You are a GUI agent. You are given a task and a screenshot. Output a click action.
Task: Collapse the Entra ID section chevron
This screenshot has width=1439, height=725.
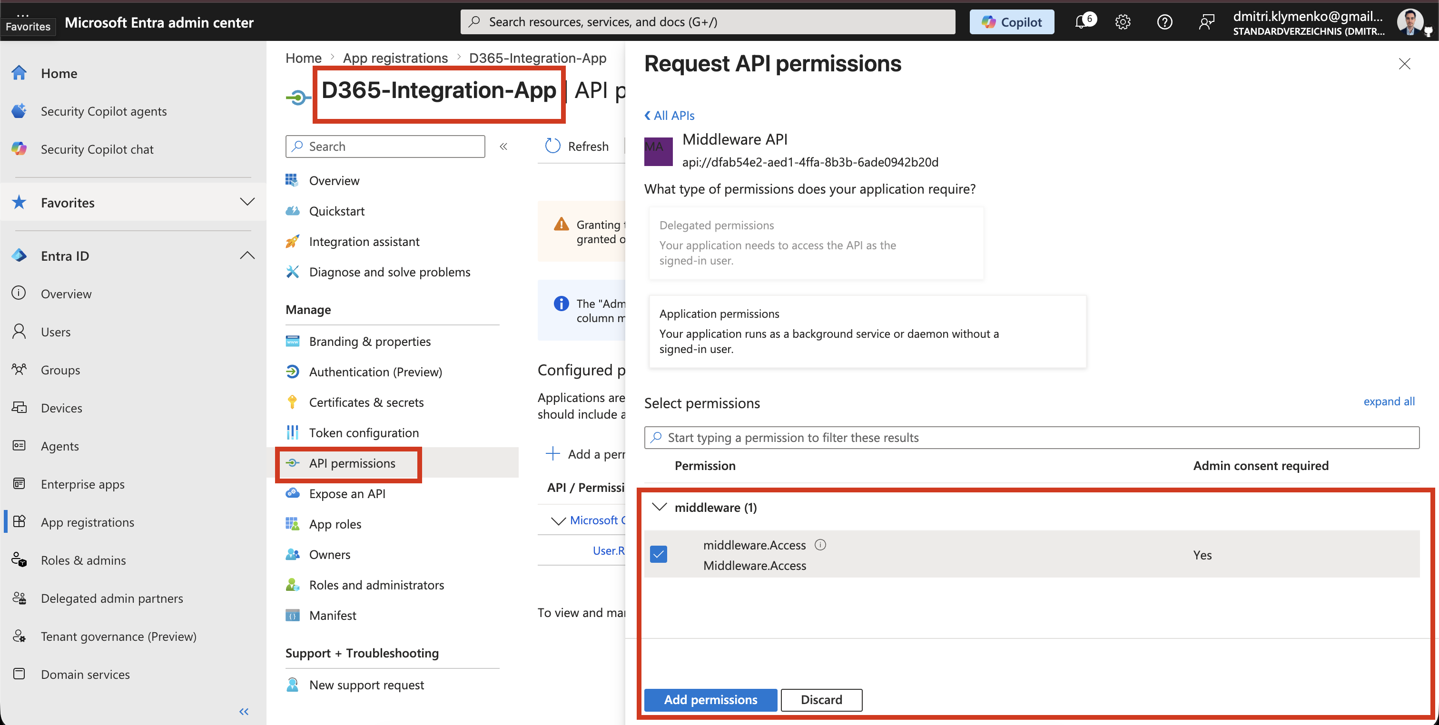247,256
